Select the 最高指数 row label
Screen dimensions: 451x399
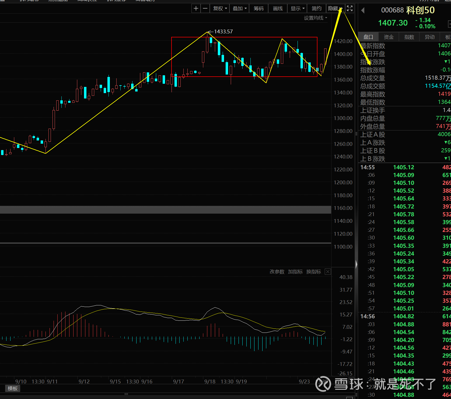click(373, 94)
